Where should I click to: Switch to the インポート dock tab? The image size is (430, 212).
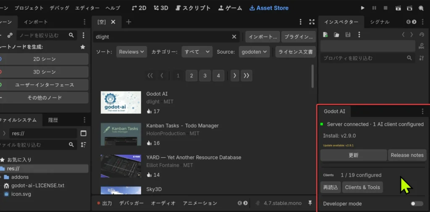tap(36, 22)
